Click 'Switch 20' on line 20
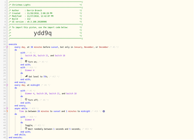Screen dimensions: 195x140 pos(30,56)
